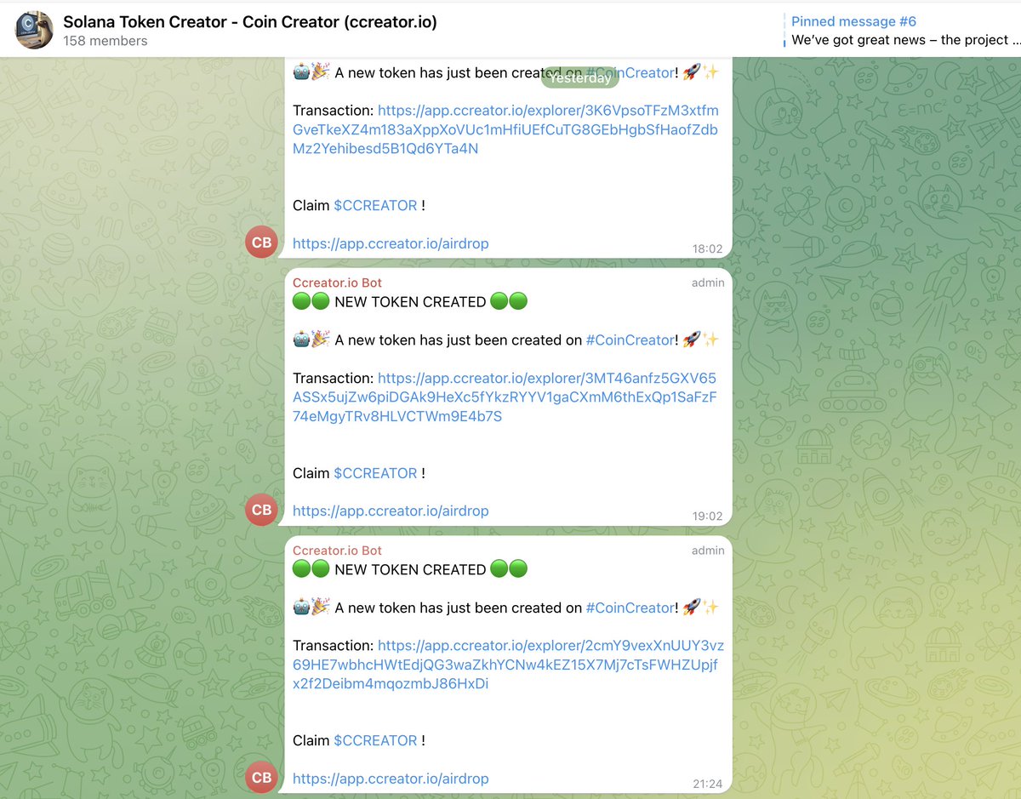Viewport: 1021px width, 799px height.
Task: Click the 21:24 message timestamp
Action: coord(708,784)
